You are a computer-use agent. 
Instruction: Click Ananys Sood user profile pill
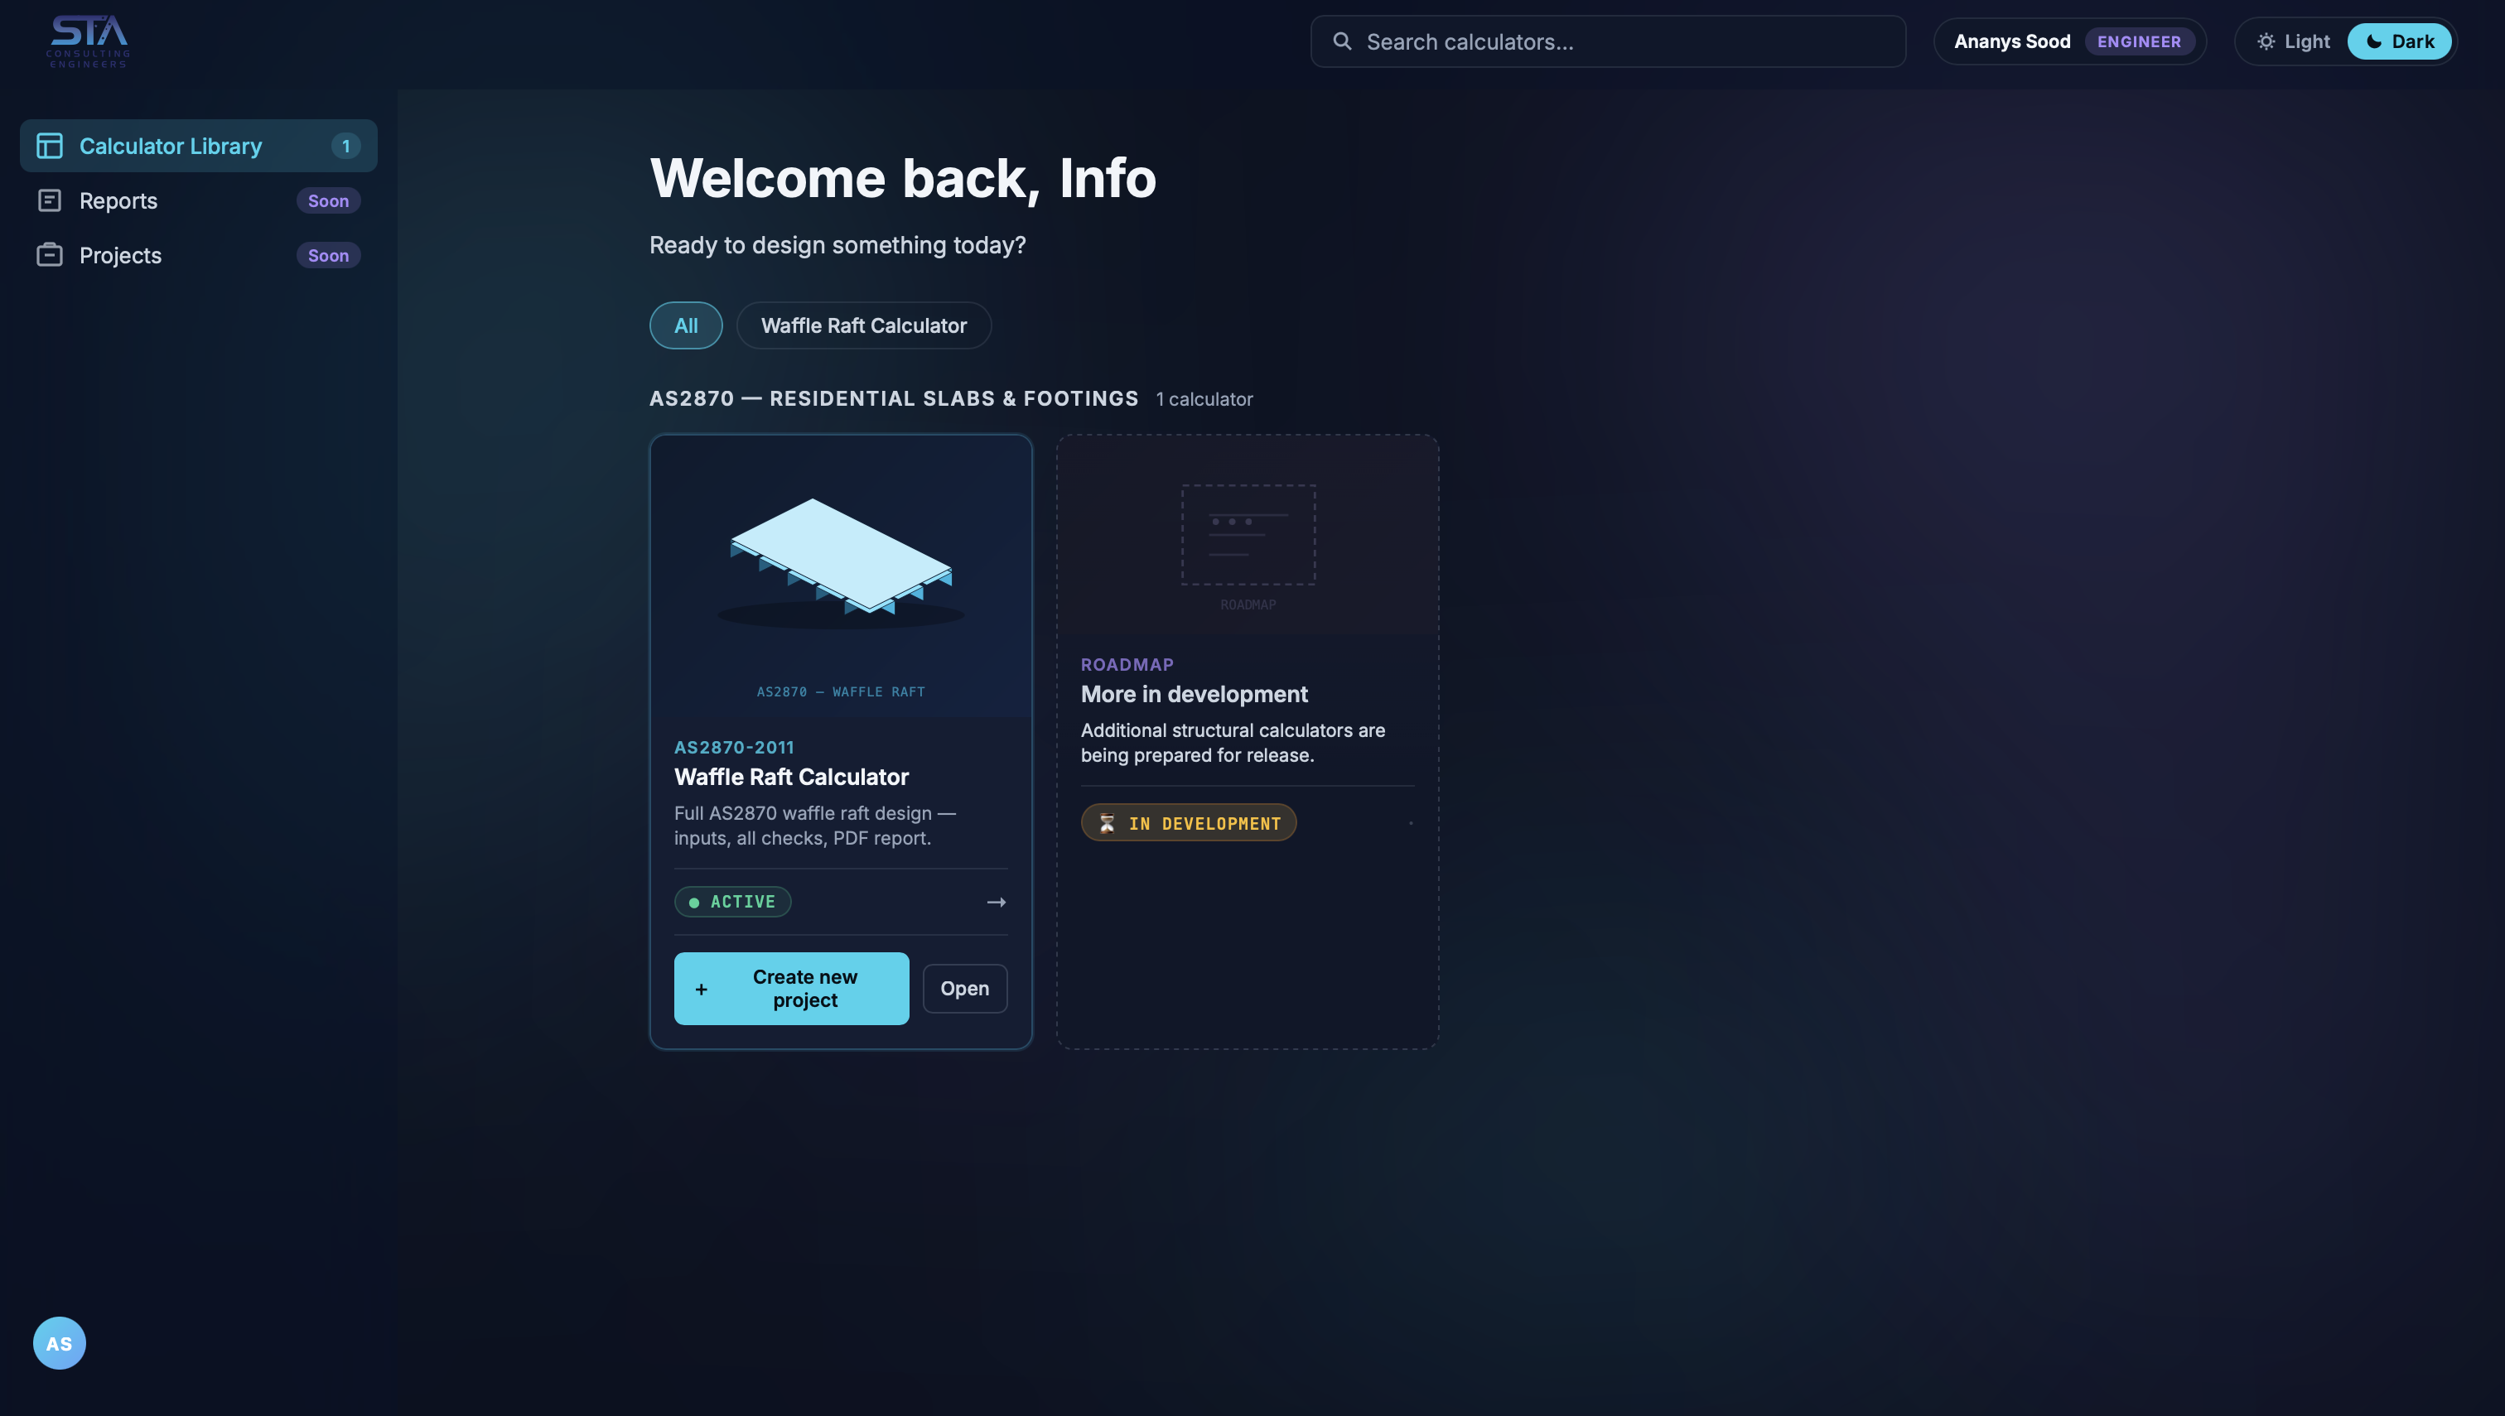coord(2070,41)
